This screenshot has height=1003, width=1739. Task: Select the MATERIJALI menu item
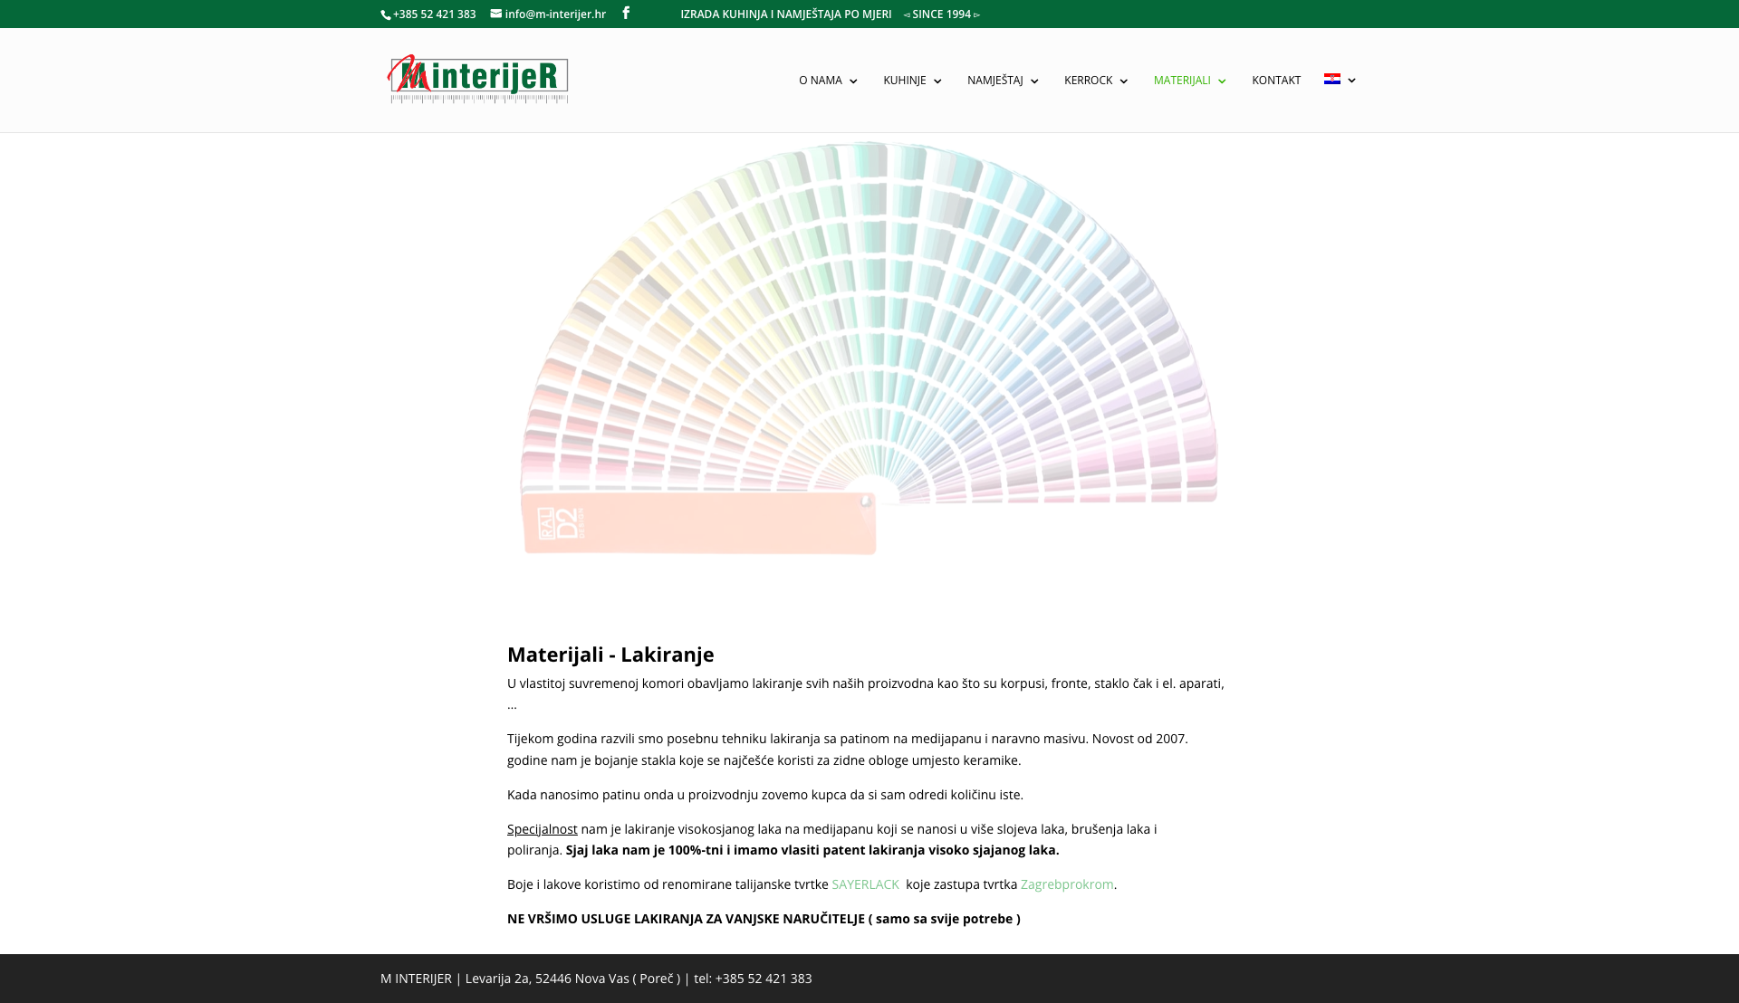[1181, 81]
